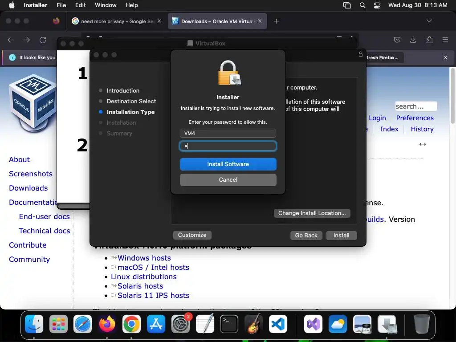
Task: Open the Window menu
Action: click(106, 5)
